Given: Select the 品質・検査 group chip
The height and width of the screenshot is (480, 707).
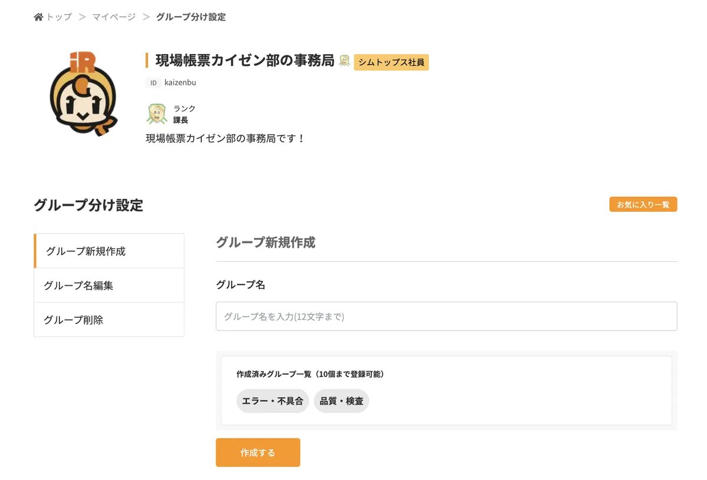Looking at the screenshot, I should click(x=342, y=401).
